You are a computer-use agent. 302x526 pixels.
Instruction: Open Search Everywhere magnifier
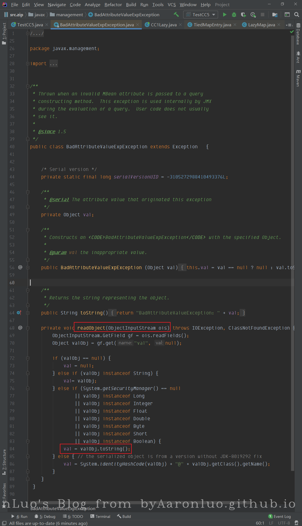click(297, 15)
